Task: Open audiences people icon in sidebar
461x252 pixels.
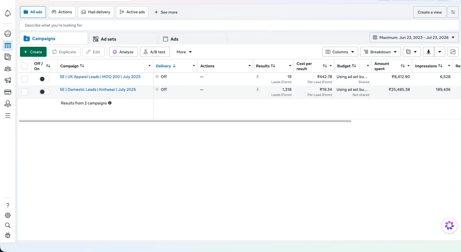Action: click(8, 69)
